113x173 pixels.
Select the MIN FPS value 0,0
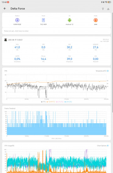43,47
